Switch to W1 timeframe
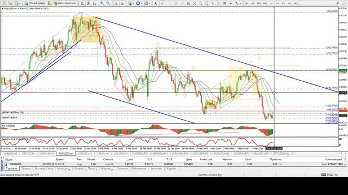Viewport: 348px width, 195px height. pos(290,3)
